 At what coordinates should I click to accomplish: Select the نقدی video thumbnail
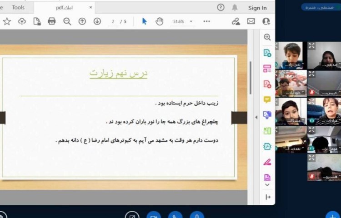coord(291,139)
